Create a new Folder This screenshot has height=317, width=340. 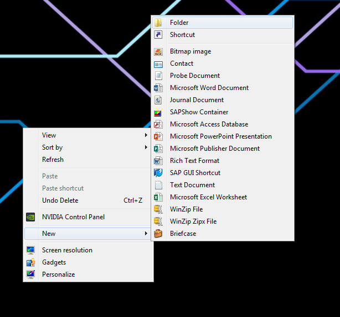pyautogui.click(x=223, y=23)
